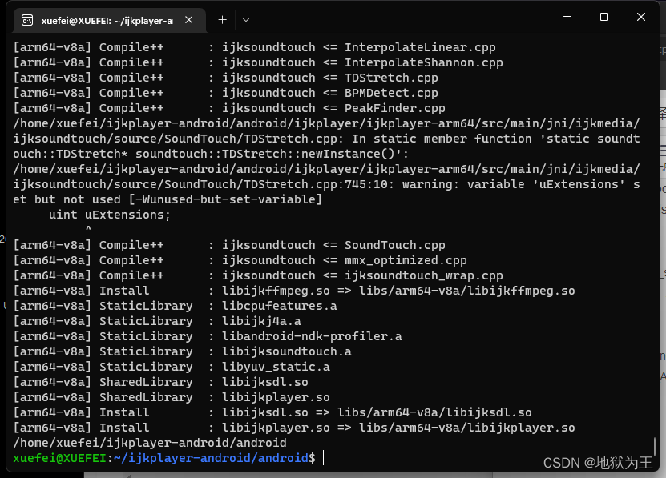Click the libijksoundtouch.a entry
666x478 pixels.
[287, 352]
